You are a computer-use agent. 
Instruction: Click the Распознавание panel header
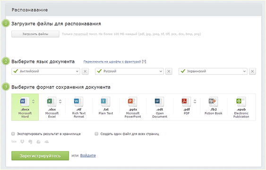pos(134,10)
